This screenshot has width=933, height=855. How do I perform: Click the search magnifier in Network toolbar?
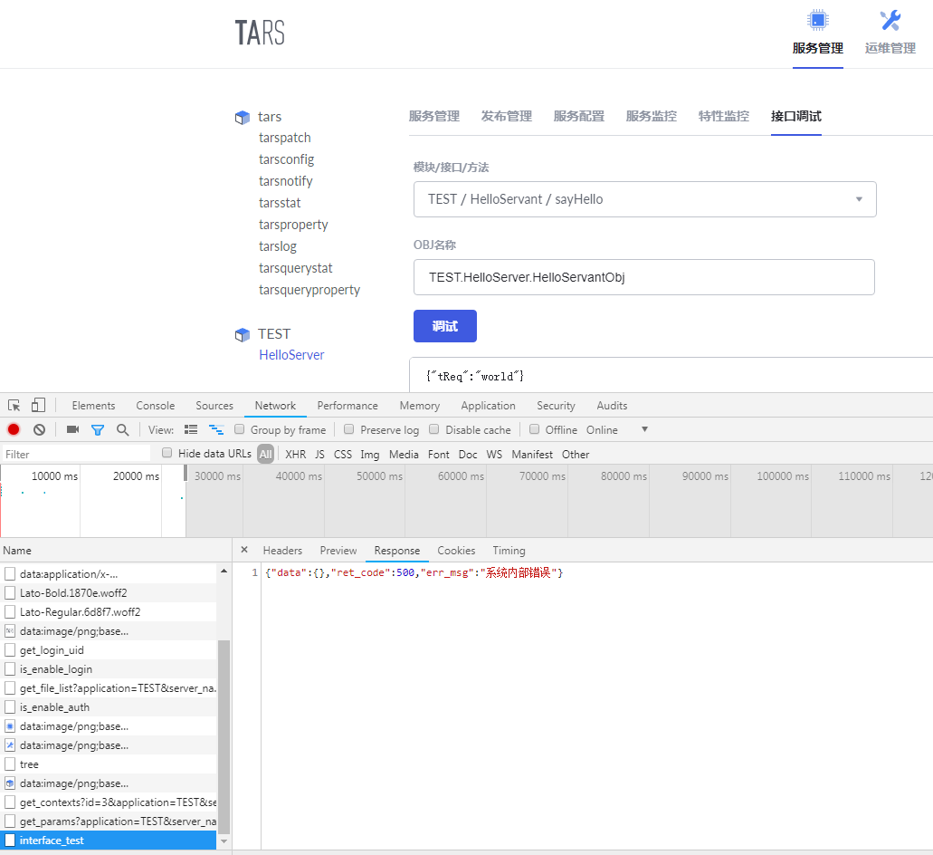click(122, 429)
